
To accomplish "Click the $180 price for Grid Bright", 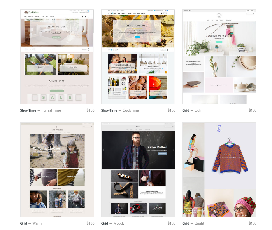I will (253, 223).
